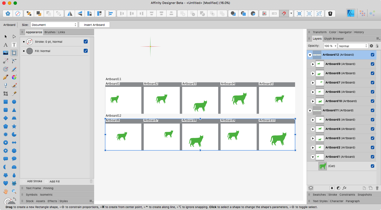Switch to the Brushes tab
The width and height of the screenshot is (381, 210).
click(x=50, y=32)
